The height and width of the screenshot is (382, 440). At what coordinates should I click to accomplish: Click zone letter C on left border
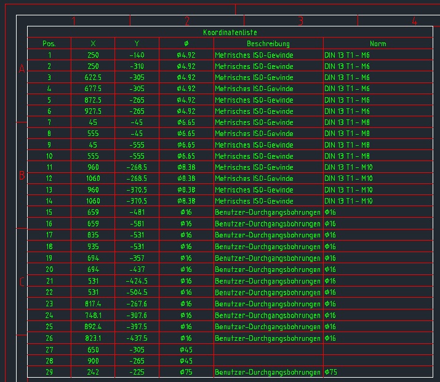(22, 282)
